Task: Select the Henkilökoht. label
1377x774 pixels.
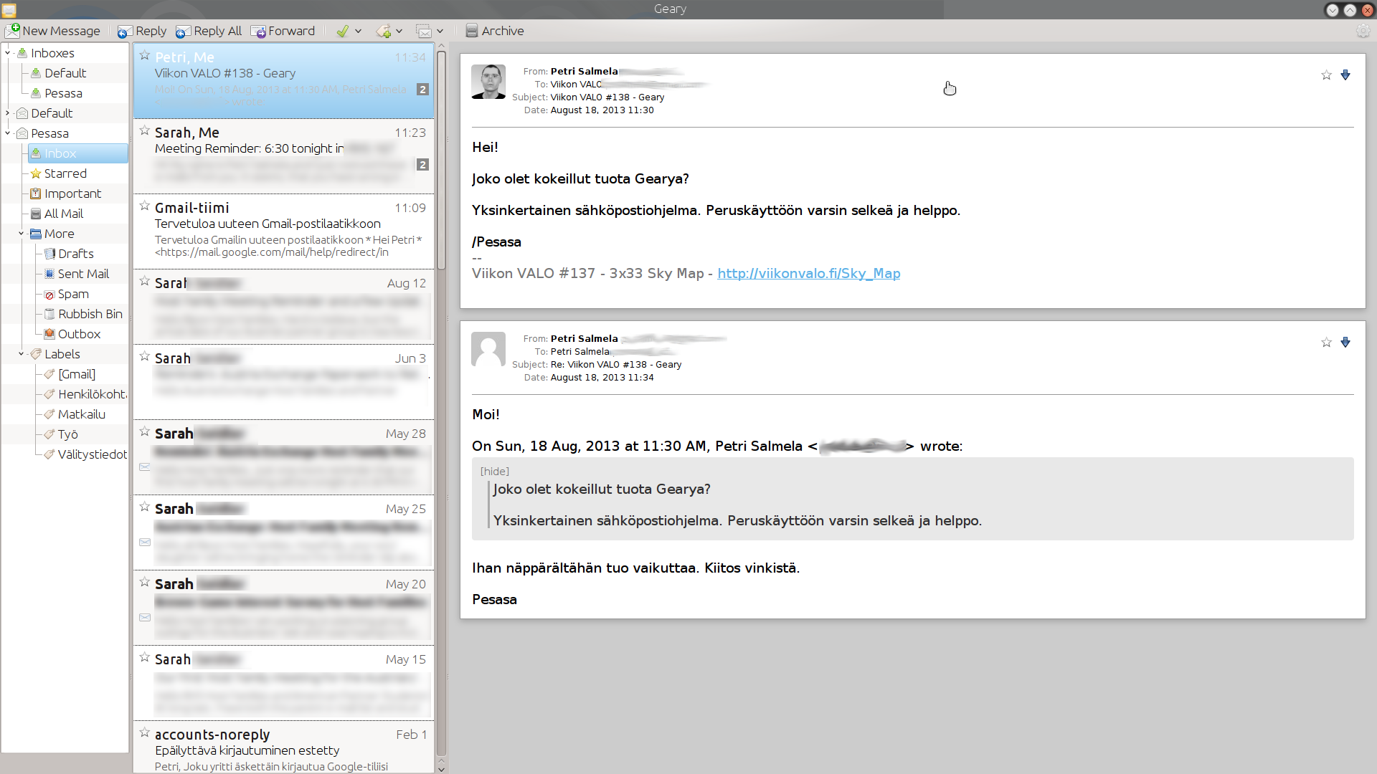Action: click(x=92, y=394)
